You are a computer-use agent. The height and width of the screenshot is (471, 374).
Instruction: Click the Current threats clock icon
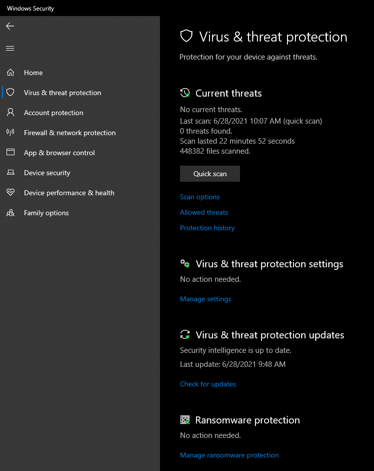pos(185,93)
